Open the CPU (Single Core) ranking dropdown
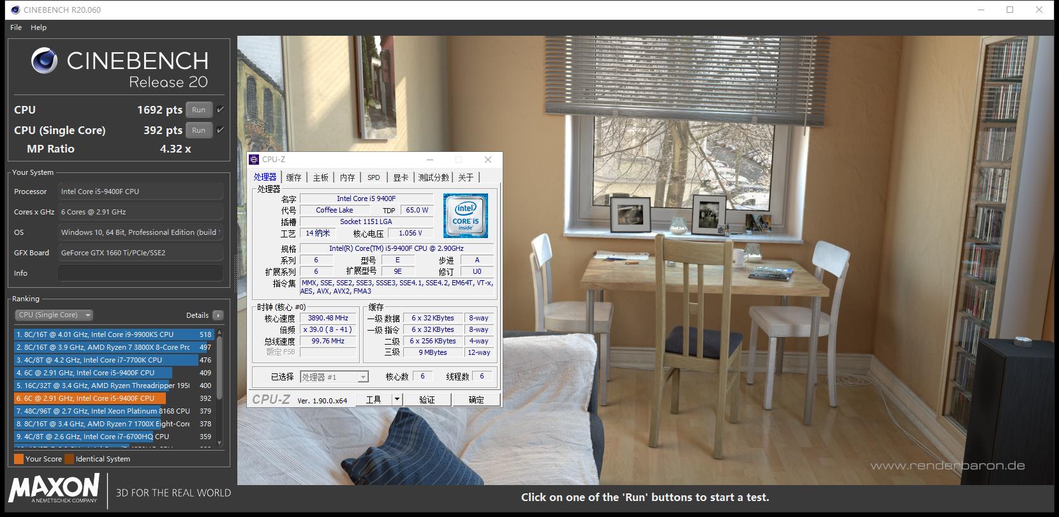1059x517 pixels. coord(54,315)
